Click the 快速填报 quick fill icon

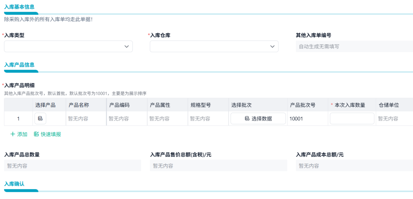(36, 134)
